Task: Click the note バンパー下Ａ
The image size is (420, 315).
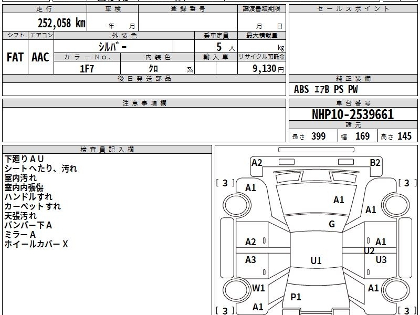Action: click(x=28, y=225)
